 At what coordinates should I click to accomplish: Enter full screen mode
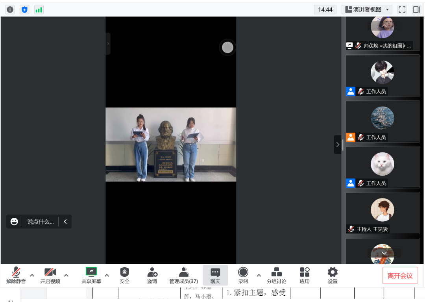coord(402,9)
